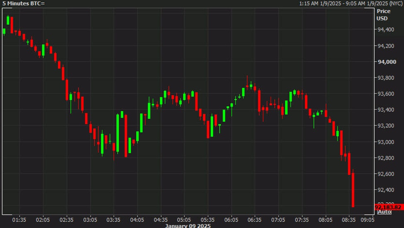The width and height of the screenshot is (404, 228).
Task: Click the Price USD axis header
Action: tap(383, 15)
